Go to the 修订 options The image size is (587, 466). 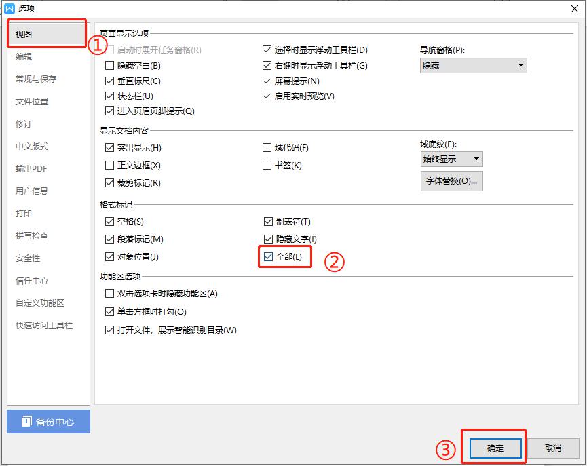(24, 124)
